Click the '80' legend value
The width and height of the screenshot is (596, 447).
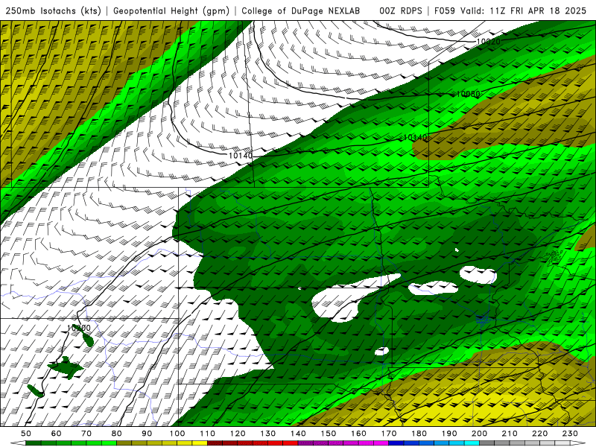click(117, 434)
